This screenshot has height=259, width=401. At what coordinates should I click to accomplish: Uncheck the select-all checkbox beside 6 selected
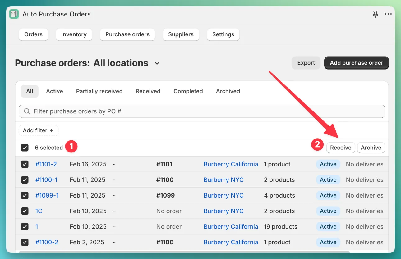point(25,148)
